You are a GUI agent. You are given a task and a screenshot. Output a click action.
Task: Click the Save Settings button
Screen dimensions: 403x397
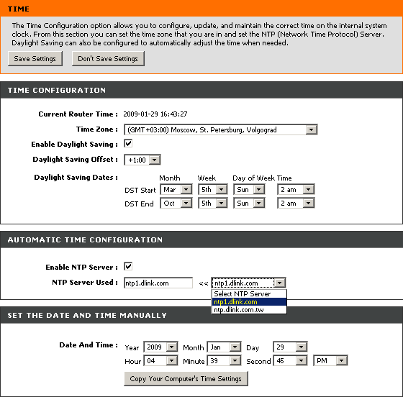coord(35,59)
